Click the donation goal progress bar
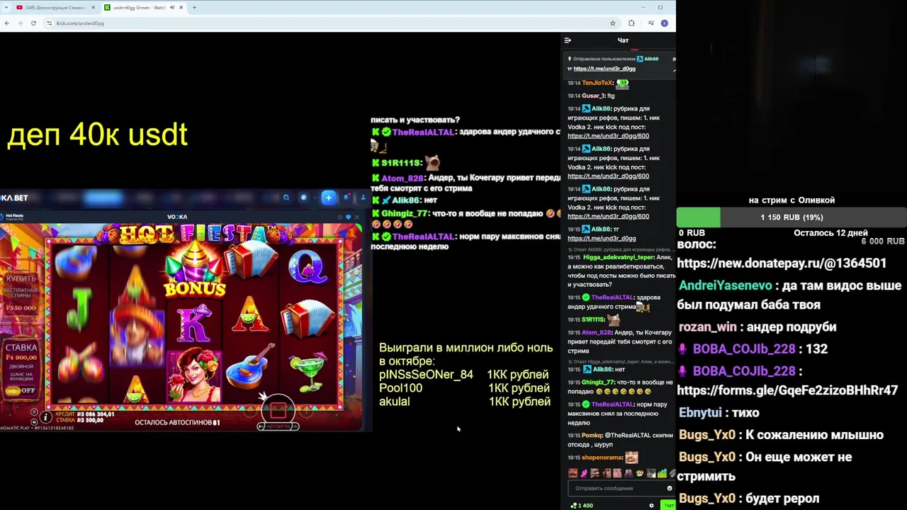 pyautogui.click(x=791, y=217)
